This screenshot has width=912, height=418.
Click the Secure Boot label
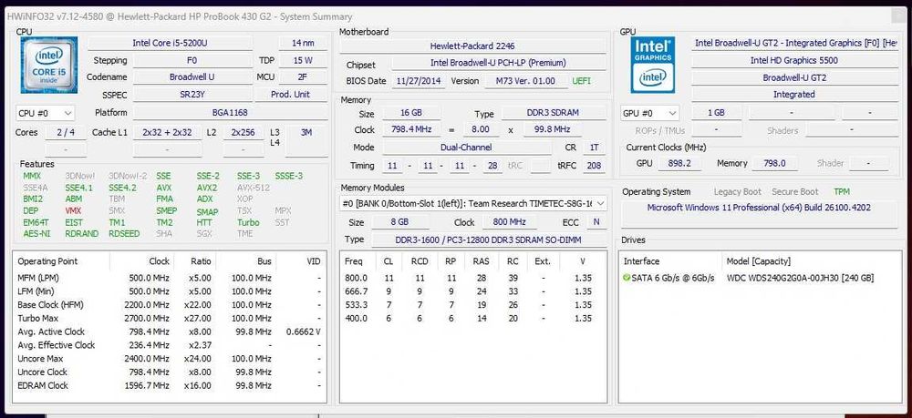coord(795,191)
